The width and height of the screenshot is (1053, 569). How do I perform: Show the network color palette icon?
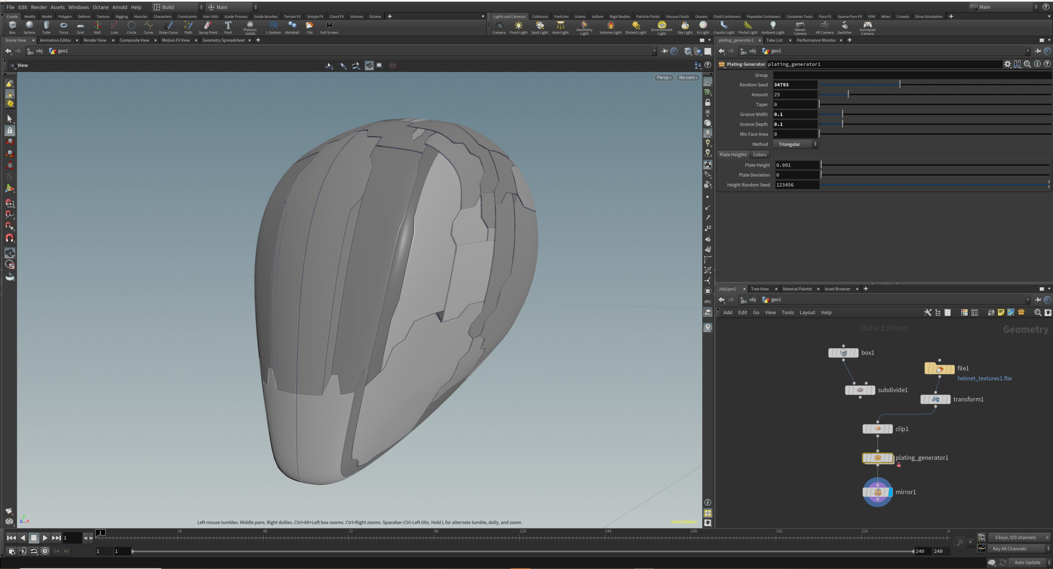(x=964, y=313)
